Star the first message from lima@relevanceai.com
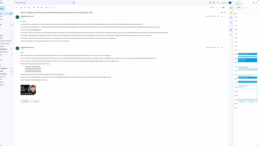259x146 pixels. 218,16
